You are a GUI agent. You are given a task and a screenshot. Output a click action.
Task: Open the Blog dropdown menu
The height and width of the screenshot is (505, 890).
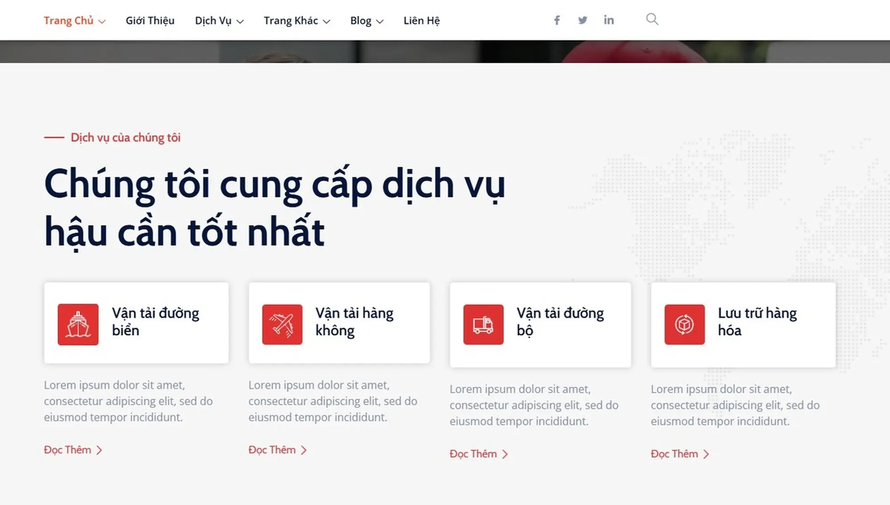[366, 21]
